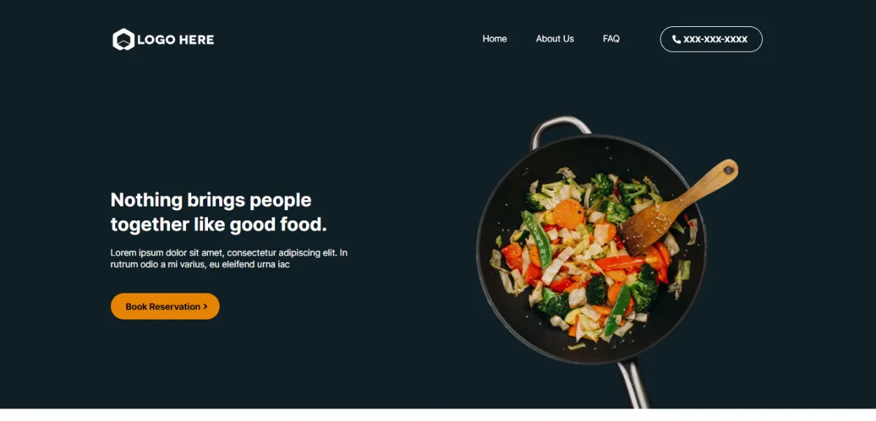Click the round carrot slice in the wok
This screenshot has width=876, height=421.
569,214
